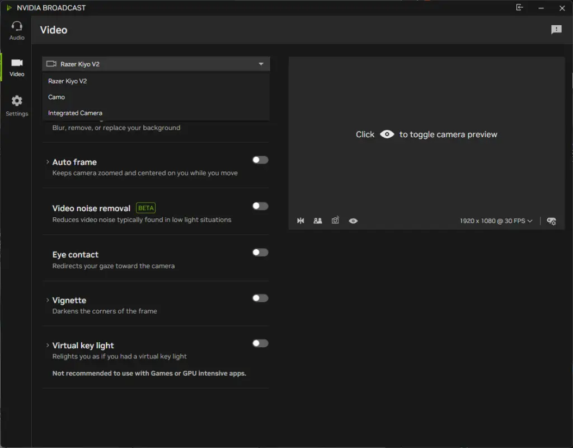Image resolution: width=573 pixels, height=448 pixels.
Task: Expand the Auto frame options chevron
Action: [48, 162]
